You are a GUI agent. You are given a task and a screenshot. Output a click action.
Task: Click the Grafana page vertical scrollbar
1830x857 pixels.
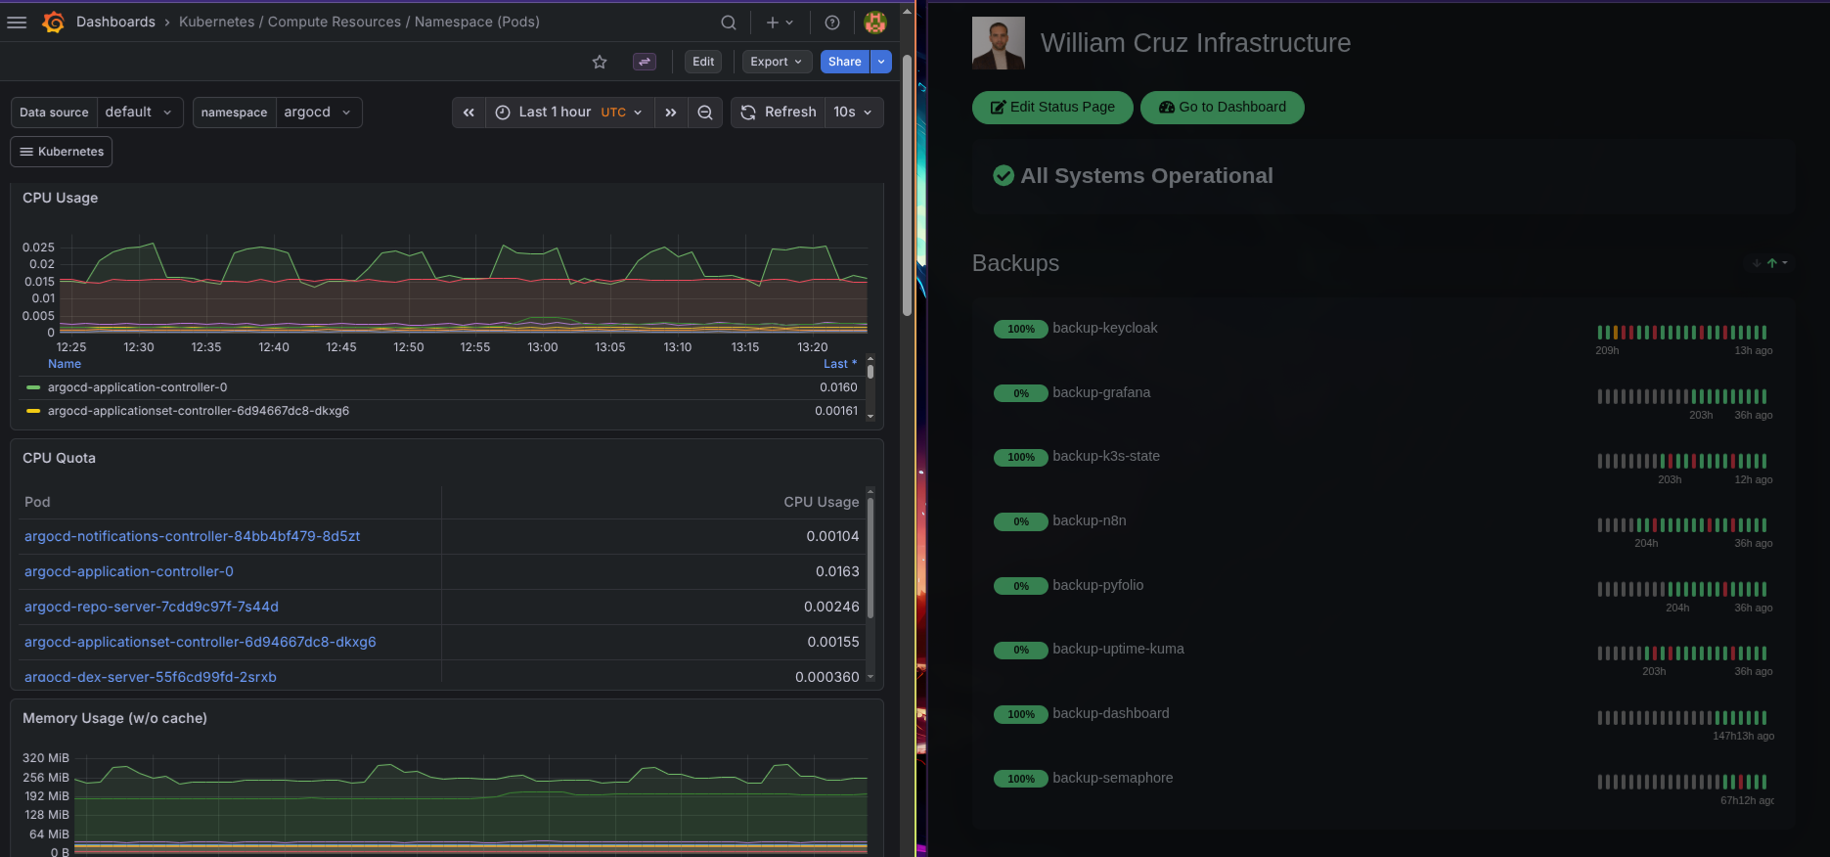907,186
